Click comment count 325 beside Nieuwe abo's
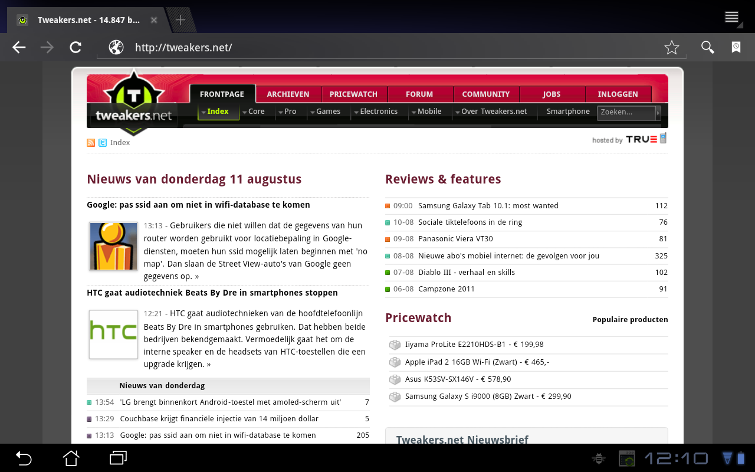755x472 pixels. (661, 256)
